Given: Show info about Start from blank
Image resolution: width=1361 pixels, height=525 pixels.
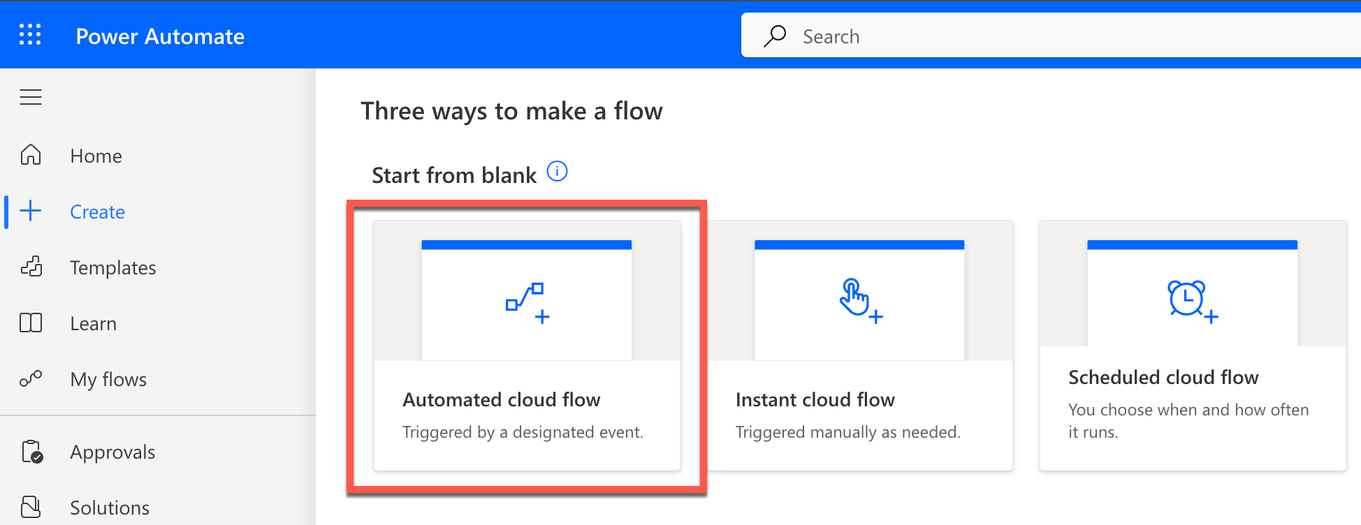Looking at the screenshot, I should [557, 171].
